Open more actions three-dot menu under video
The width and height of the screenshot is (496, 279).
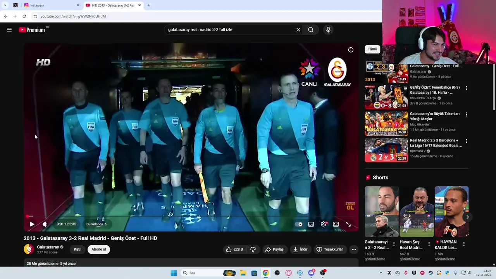[354, 250]
